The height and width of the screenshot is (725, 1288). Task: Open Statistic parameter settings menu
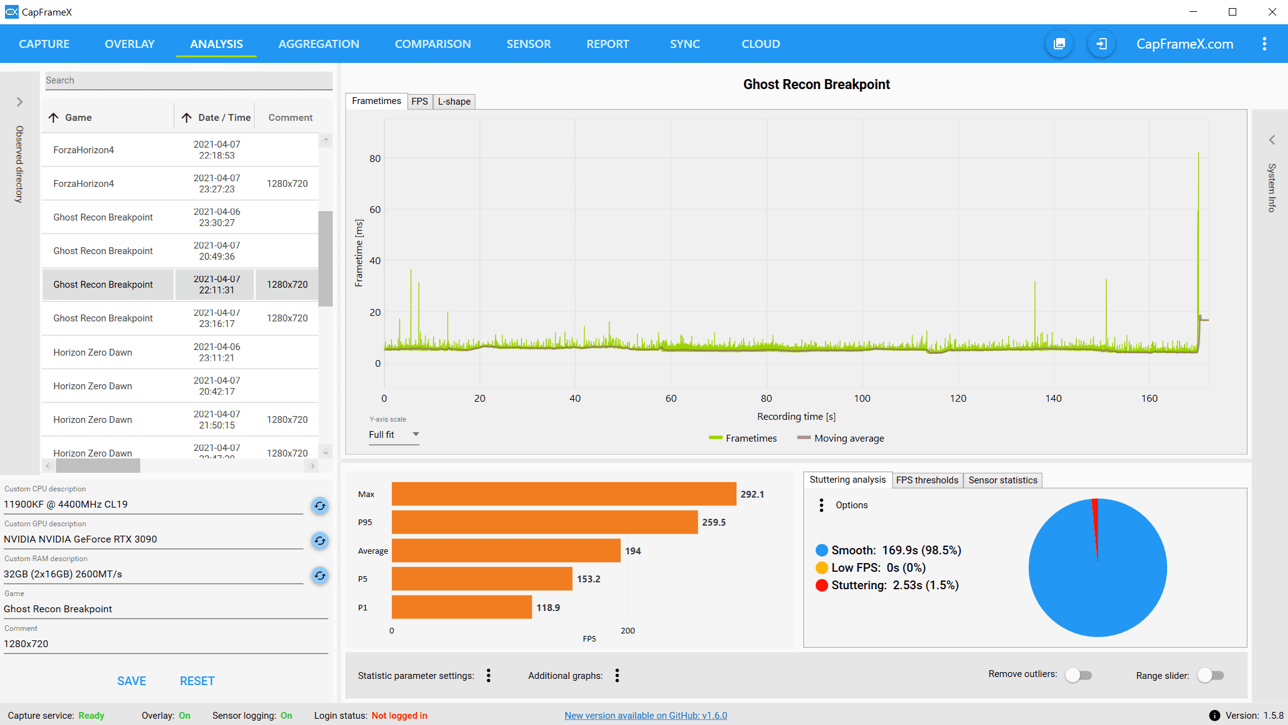click(x=489, y=676)
